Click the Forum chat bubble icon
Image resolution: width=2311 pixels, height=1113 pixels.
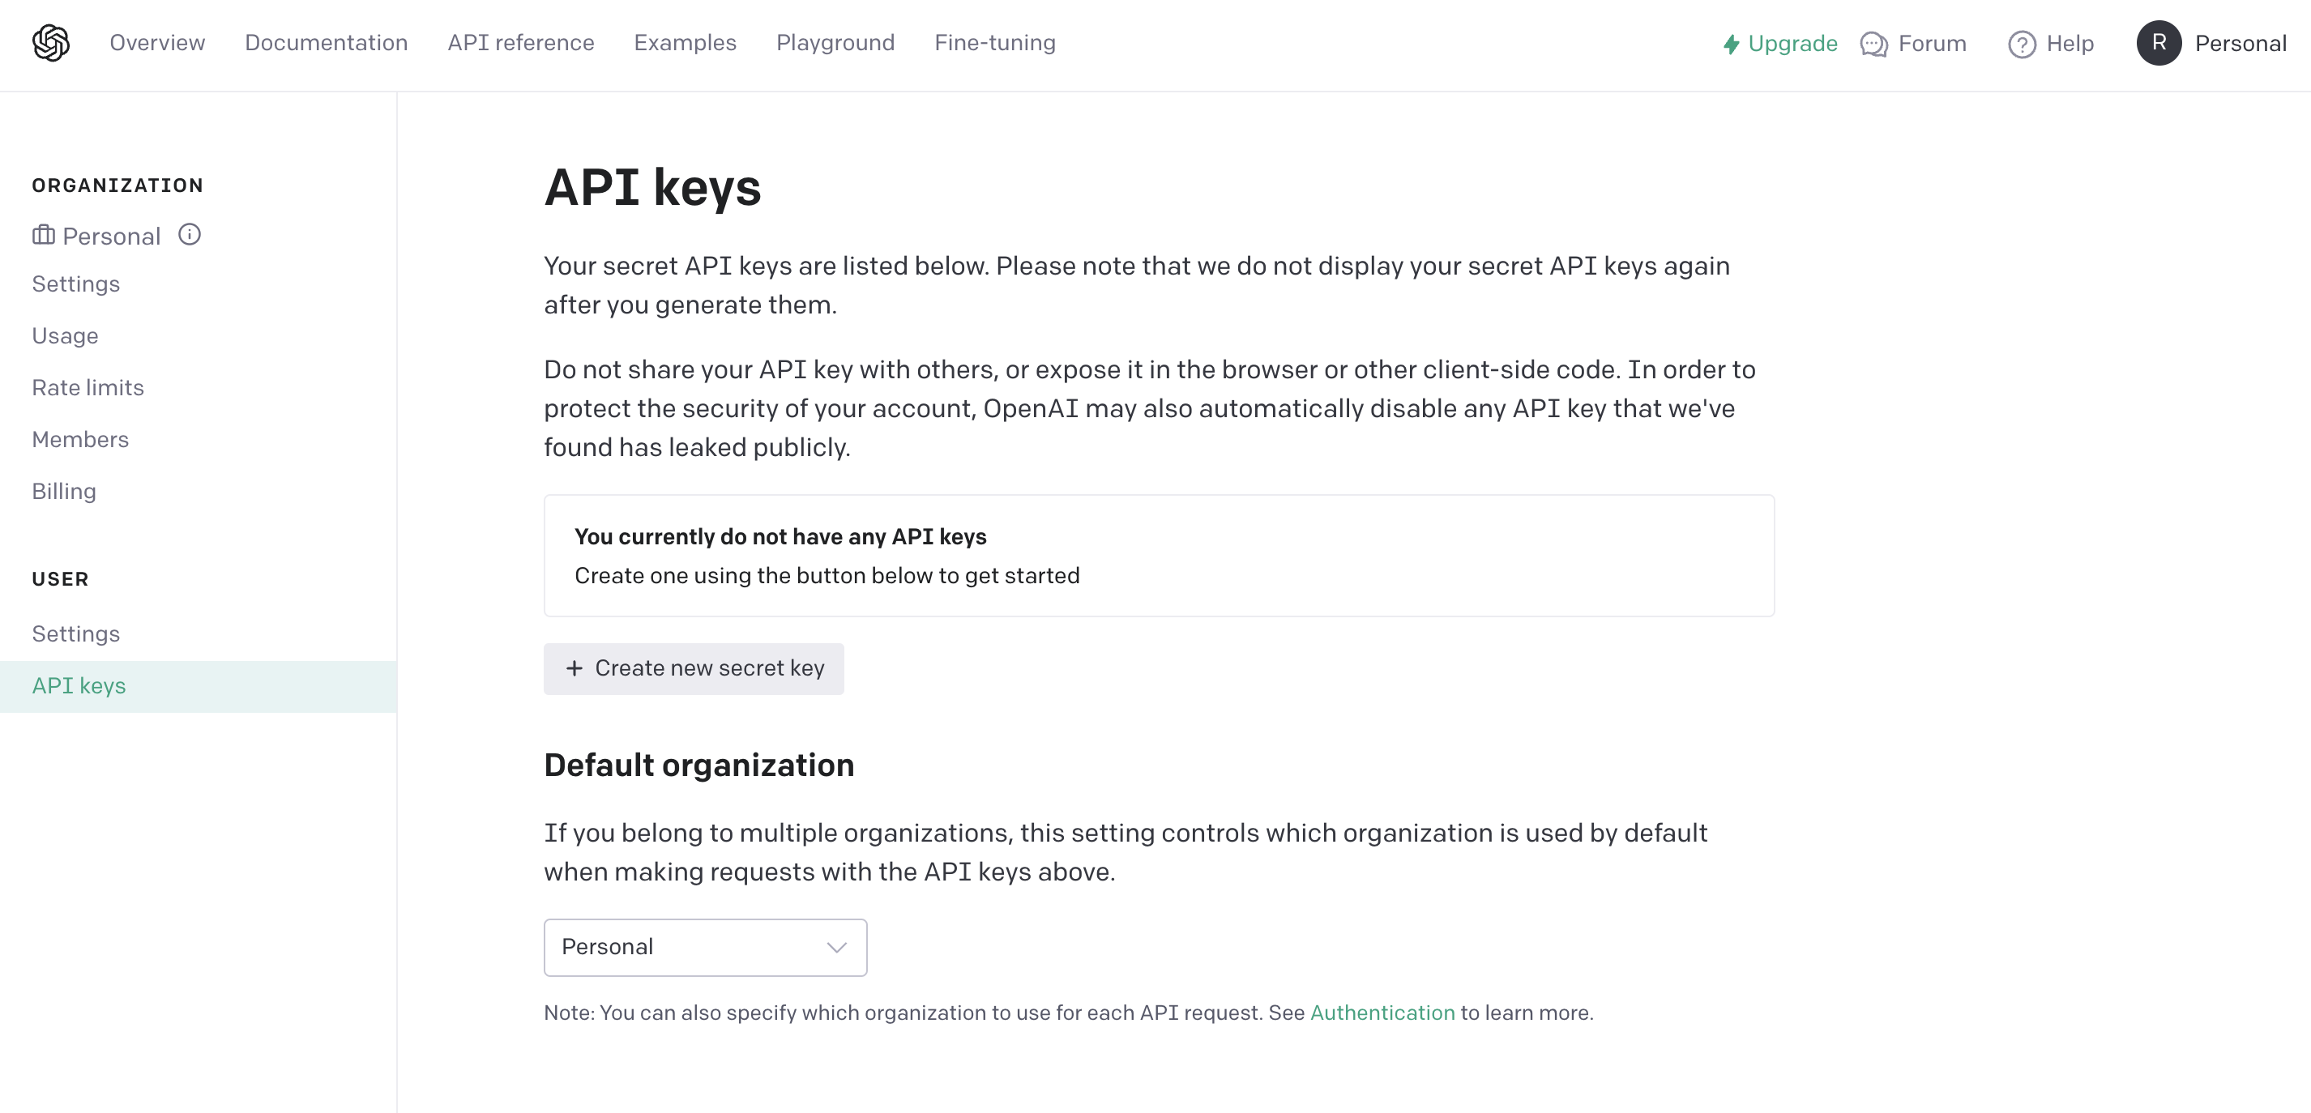[1873, 43]
